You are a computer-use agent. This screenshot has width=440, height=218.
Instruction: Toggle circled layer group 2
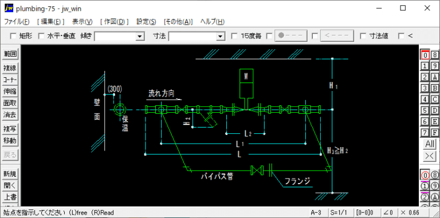pos(425,197)
